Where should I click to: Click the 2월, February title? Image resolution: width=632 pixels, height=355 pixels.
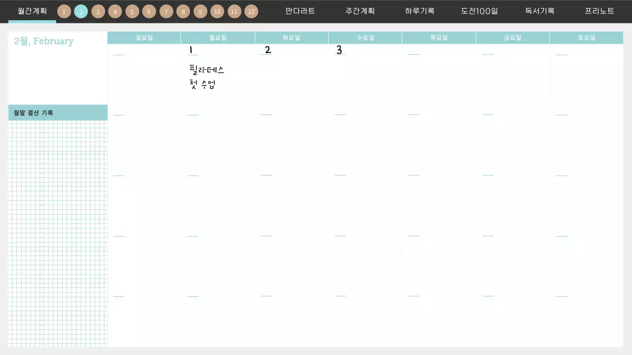click(x=44, y=41)
